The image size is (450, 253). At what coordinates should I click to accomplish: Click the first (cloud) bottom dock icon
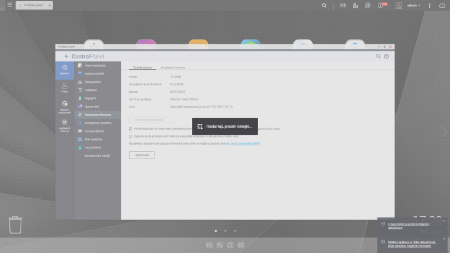coord(209,245)
